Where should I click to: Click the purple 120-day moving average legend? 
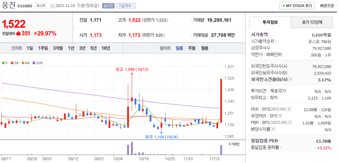pos(37,63)
